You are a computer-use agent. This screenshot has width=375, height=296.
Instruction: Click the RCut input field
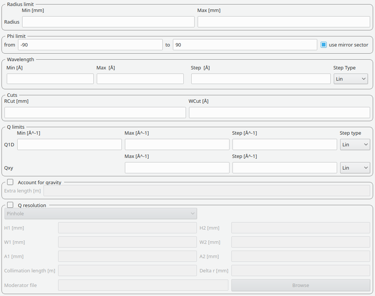(95, 113)
